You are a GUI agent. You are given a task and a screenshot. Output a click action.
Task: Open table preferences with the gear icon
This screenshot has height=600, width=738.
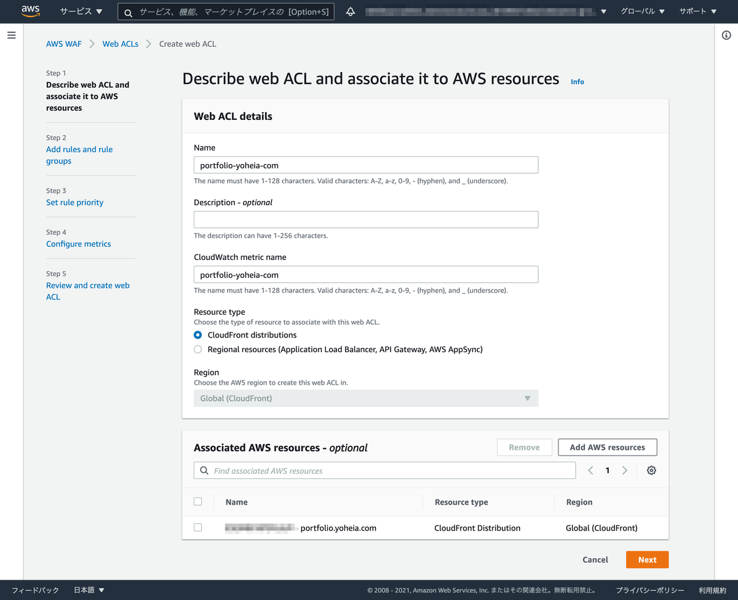tap(651, 470)
